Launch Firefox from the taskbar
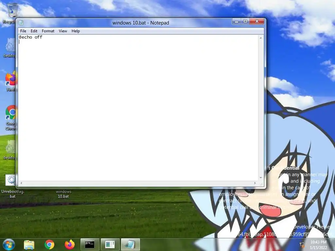The width and height of the screenshot is (335, 251). [70, 244]
